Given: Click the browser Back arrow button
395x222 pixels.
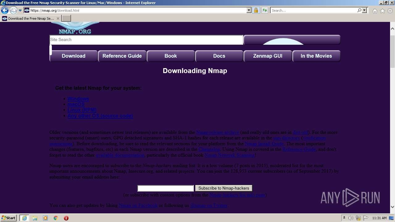Looking at the screenshot, I should point(5,10).
